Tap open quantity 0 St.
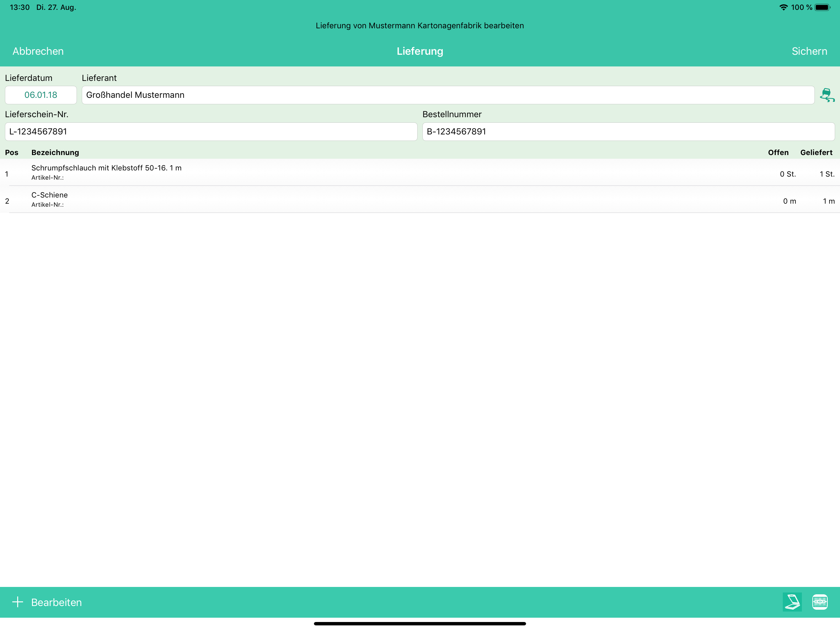840x630 pixels. click(x=788, y=174)
